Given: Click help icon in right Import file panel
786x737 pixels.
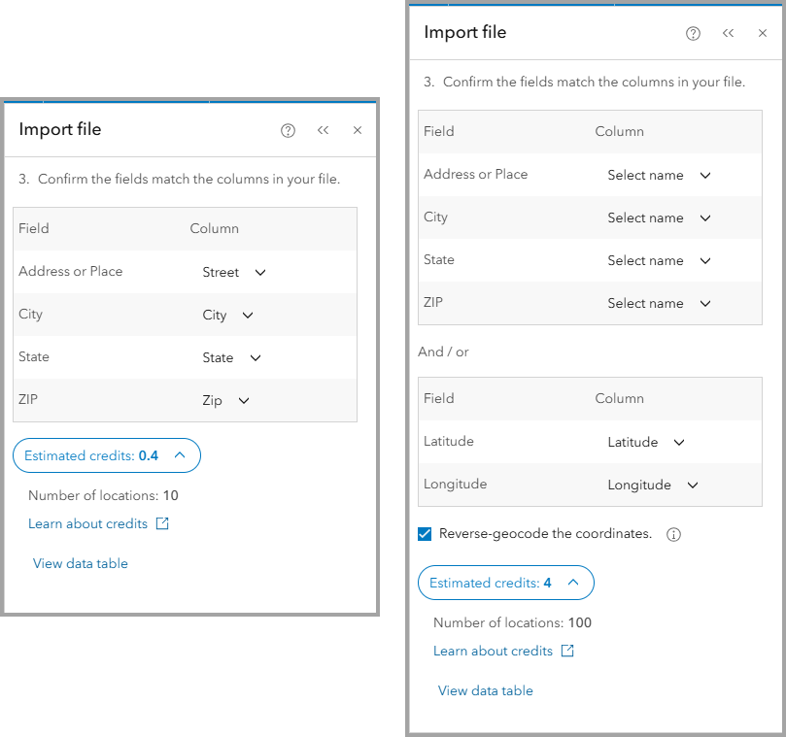Looking at the screenshot, I should coord(693,33).
